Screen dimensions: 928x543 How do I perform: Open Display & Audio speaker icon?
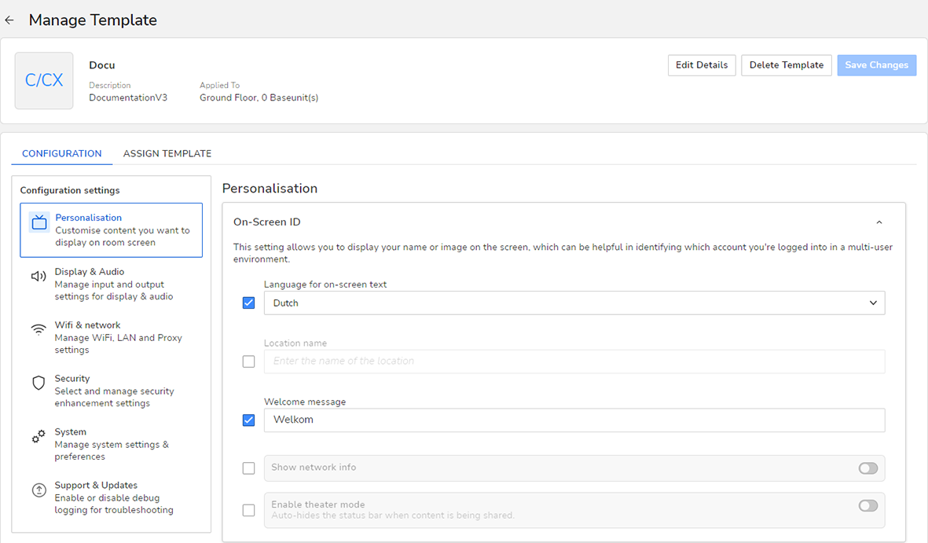click(39, 277)
